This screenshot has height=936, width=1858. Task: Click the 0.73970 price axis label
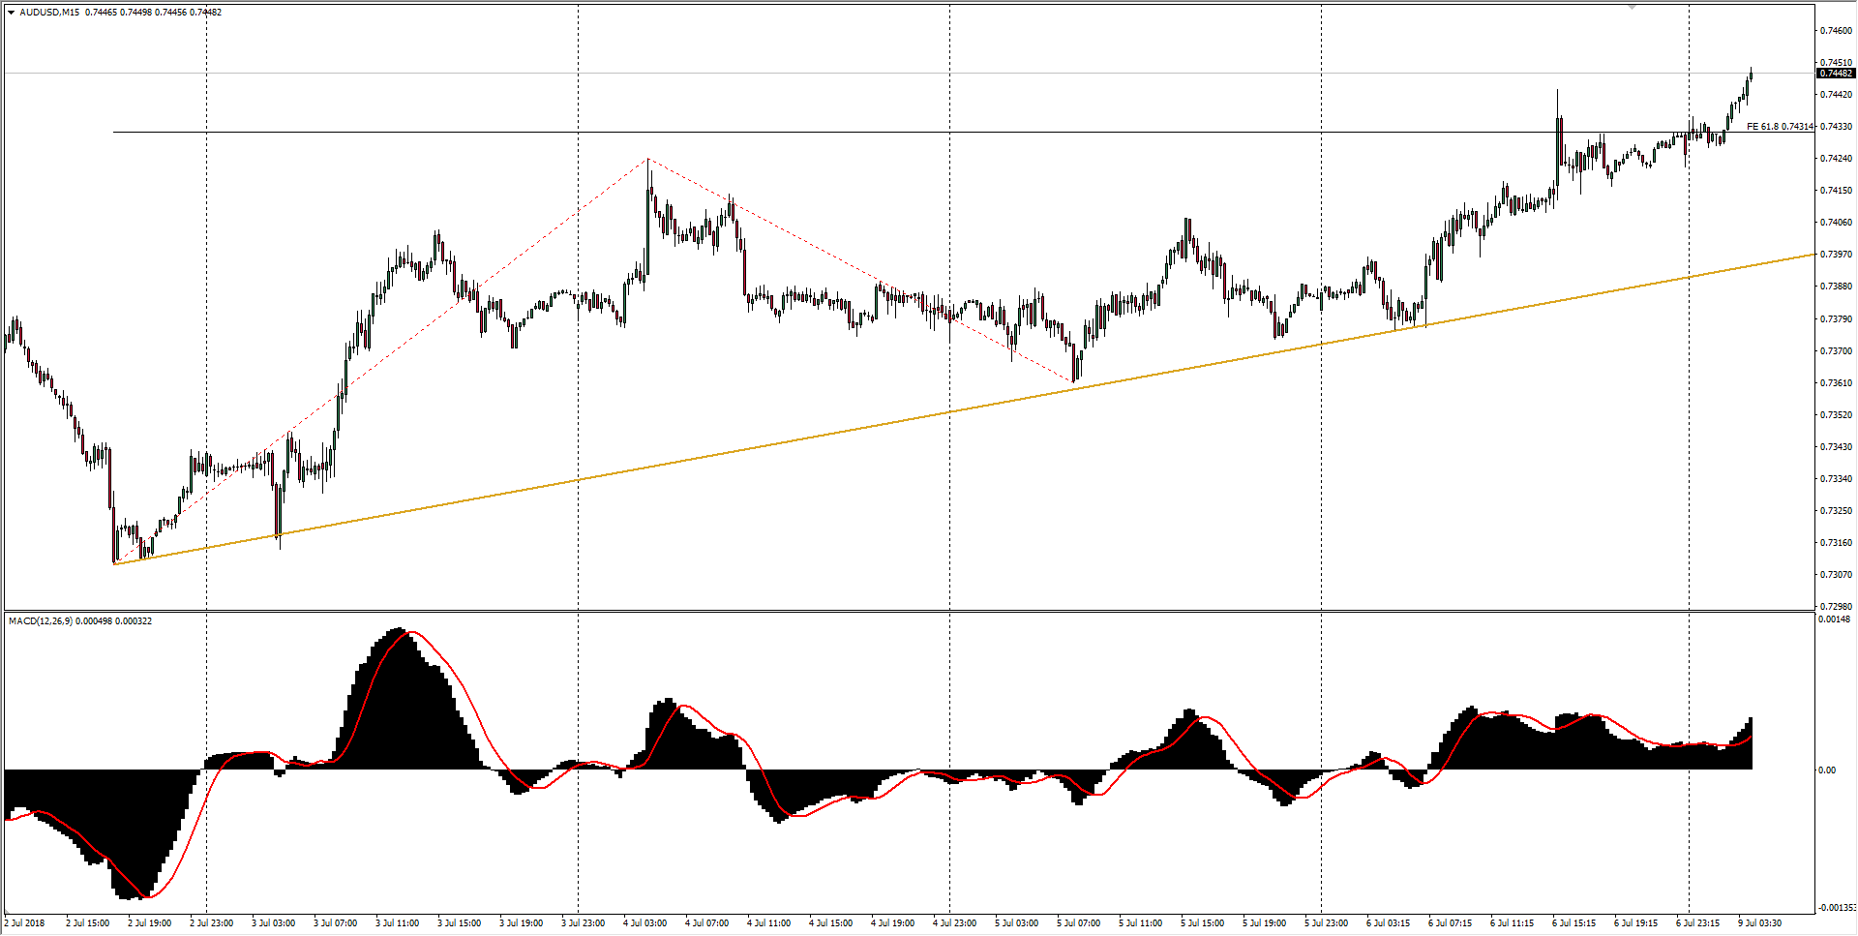pyautogui.click(x=1836, y=255)
